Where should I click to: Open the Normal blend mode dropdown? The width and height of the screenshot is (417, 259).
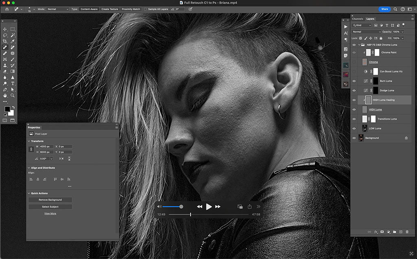tap(366, 31)
